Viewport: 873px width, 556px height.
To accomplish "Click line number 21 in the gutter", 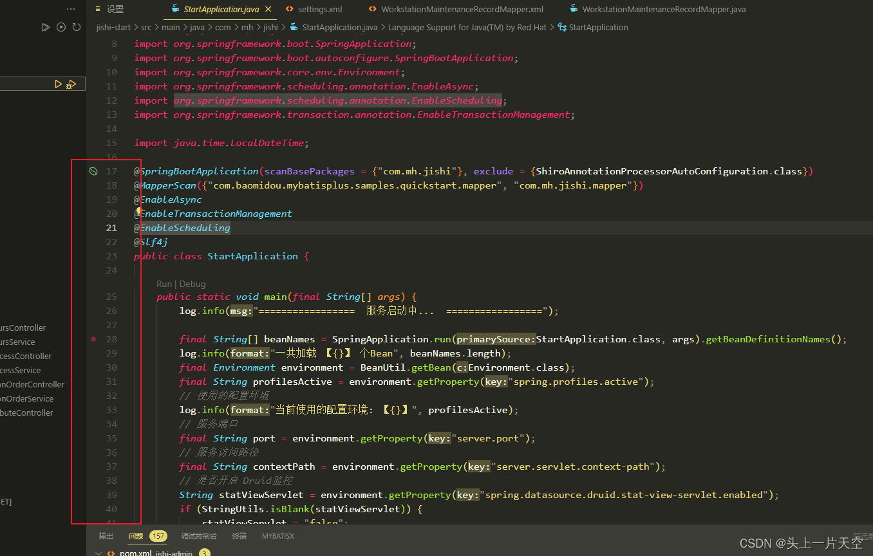I will [112, 228].
